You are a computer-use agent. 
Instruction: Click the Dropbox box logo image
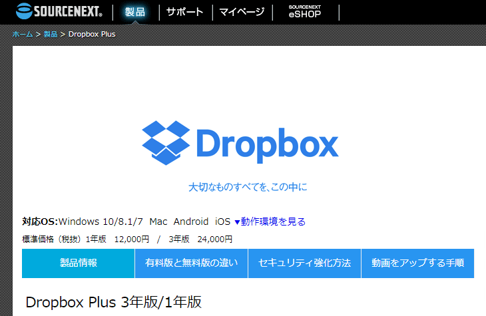click(166, 143)
